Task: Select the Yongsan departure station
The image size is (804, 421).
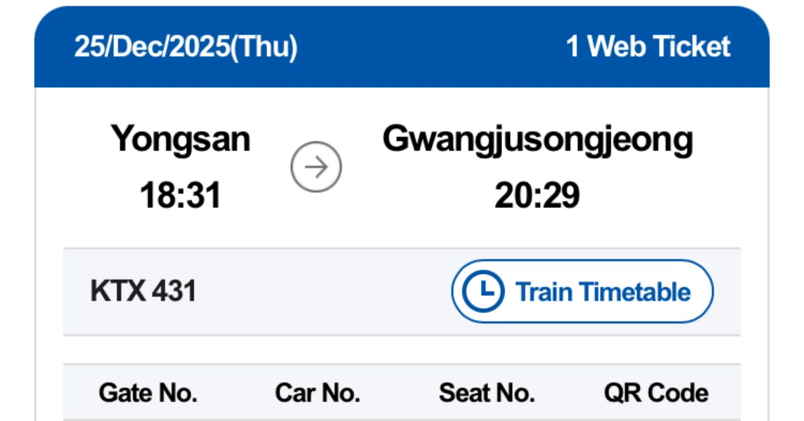Action: point(181,139)
